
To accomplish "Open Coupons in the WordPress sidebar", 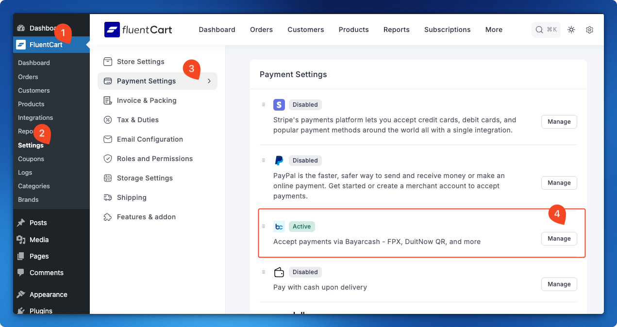I will (x=31, y=159).
